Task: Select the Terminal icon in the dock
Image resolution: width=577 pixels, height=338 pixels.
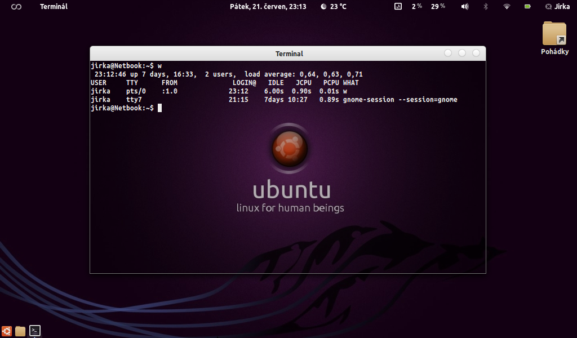Action: [35, 331]
